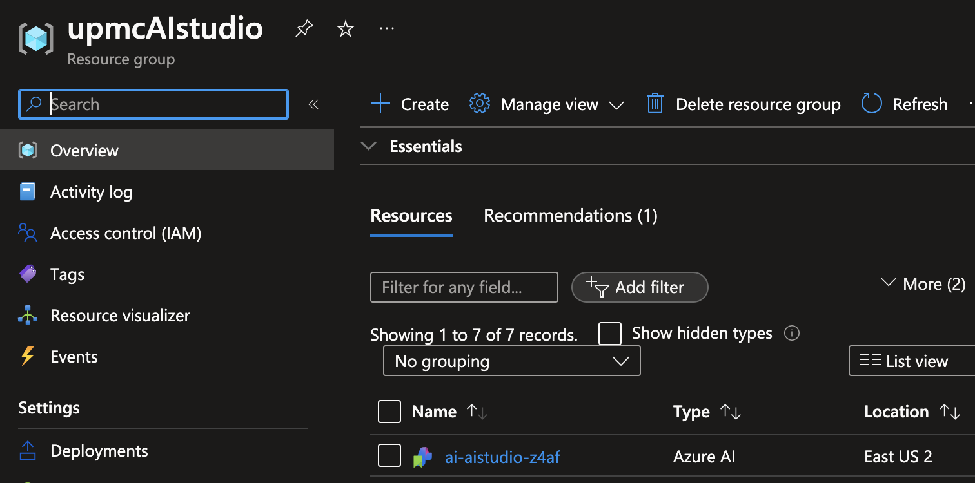
Task: Click the Add filter button
Action: point(640,287)
